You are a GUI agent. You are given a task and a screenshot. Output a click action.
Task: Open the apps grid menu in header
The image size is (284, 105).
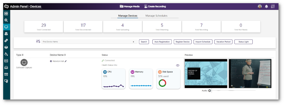point(273,7)
